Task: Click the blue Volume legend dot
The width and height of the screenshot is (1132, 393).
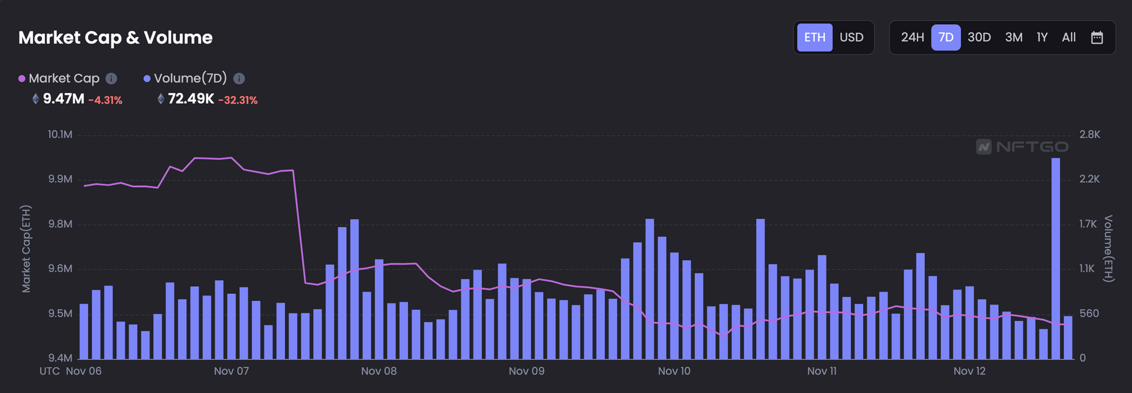Action: (147, 78)
